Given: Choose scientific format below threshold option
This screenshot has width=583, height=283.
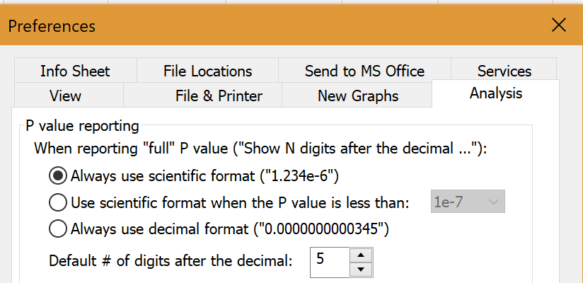Looking at the screenshot, I should click(59, 203).
